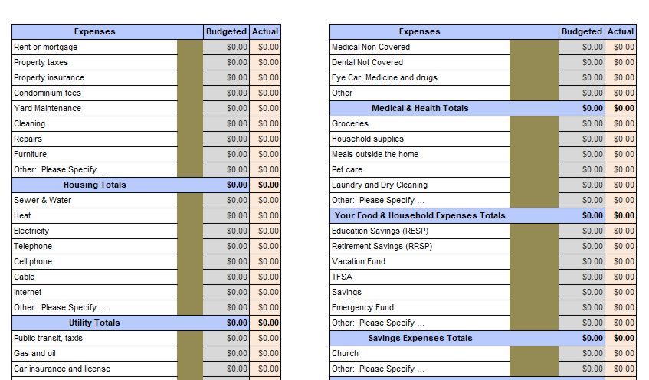649x380 pixels.
Task: Select the Cell phone expense label
Action: (33, 261)
